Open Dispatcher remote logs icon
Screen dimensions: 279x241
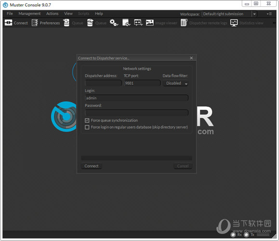[184, 23]
